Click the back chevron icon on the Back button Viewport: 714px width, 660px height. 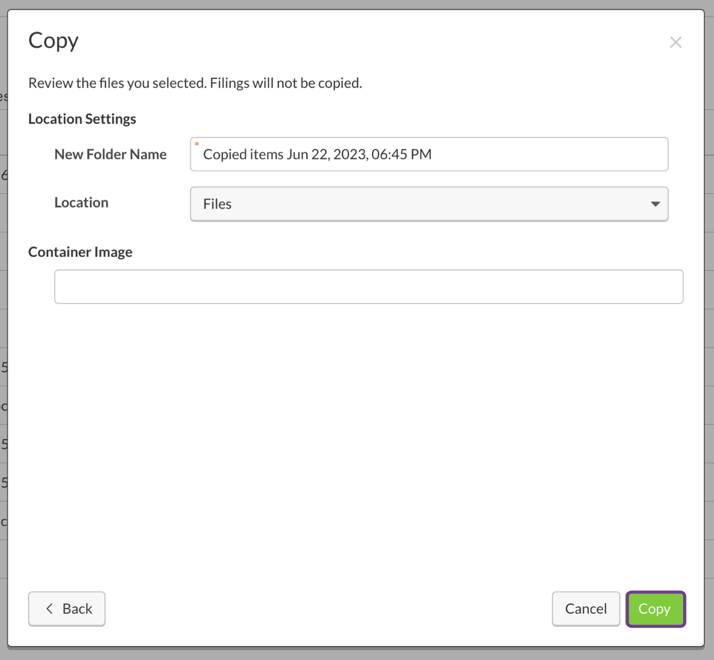tap(50, 609)
